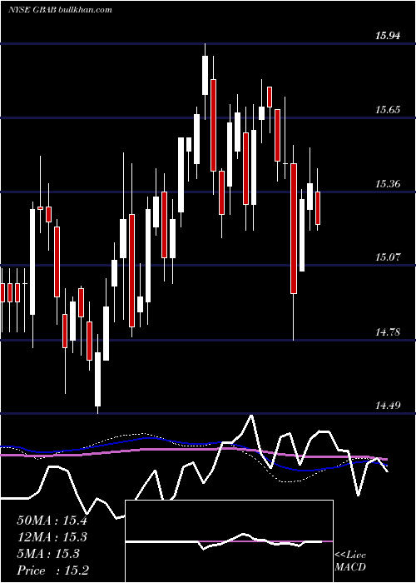
Task: Click the 15.07 price level label
Action: (388, 257)
